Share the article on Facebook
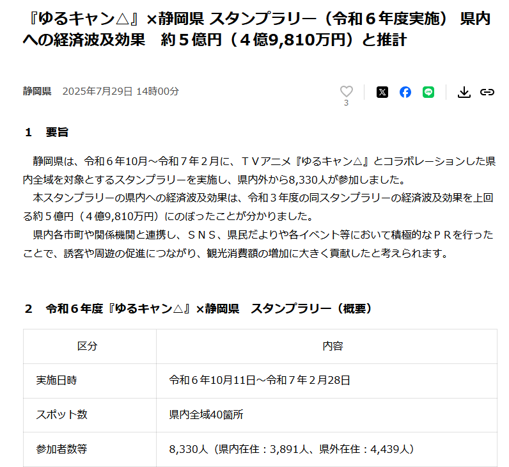The width and height of the screenshot is (509, 467). coord(405,92)
